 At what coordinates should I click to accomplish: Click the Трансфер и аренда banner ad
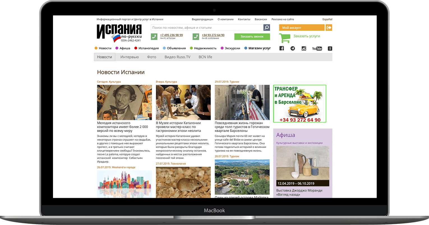(300, 104)
